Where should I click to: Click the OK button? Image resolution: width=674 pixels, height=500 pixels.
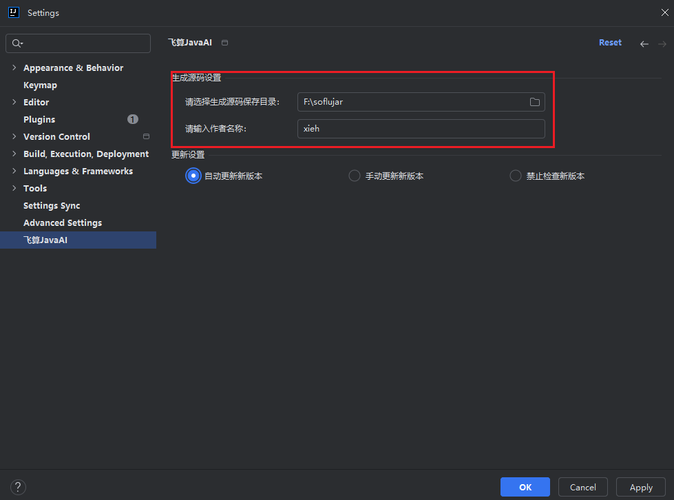pyautogui.click(x=525, y=487)
